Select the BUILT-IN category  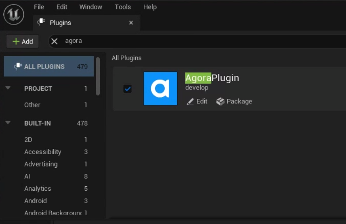(x=49, y=123)
